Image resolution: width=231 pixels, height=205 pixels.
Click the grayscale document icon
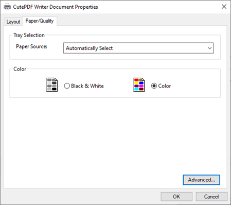click(52, 84)
